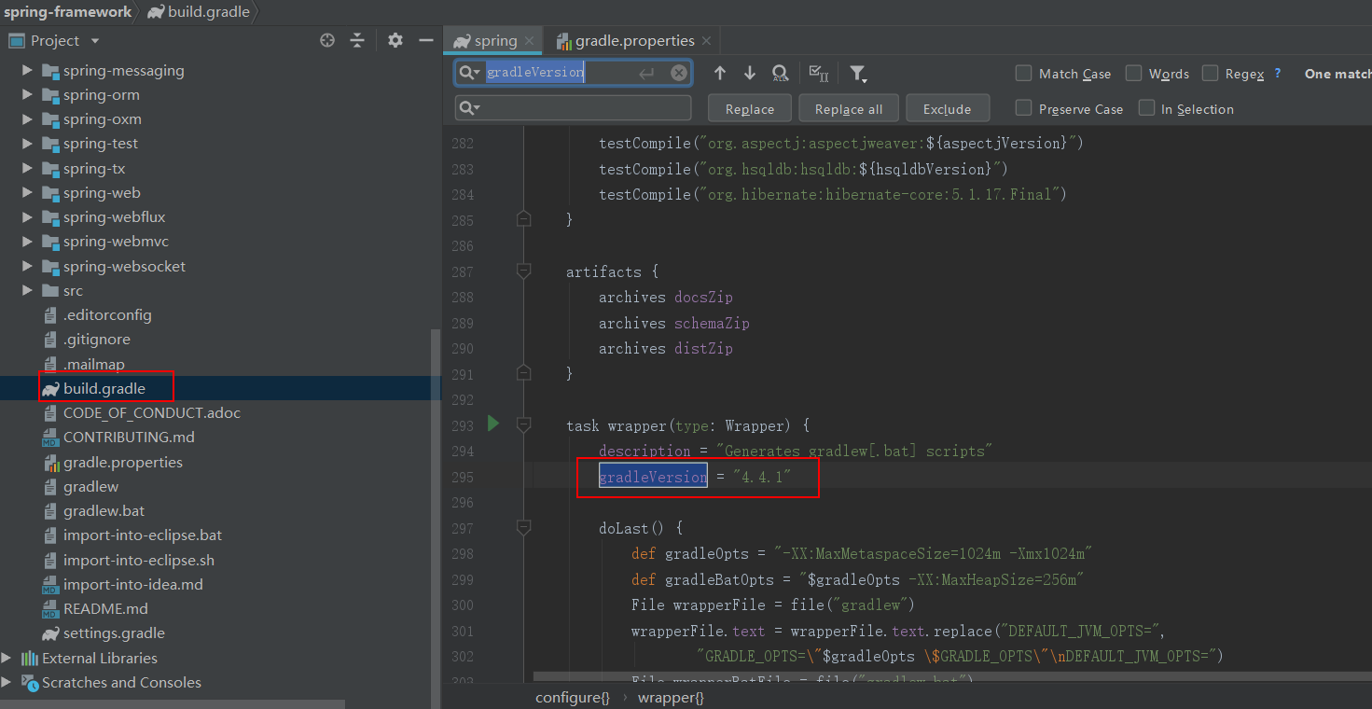Open replace history magnifier in replace field
The image size is (1372, 709).
pyautogui.click(x=469, y=108)
